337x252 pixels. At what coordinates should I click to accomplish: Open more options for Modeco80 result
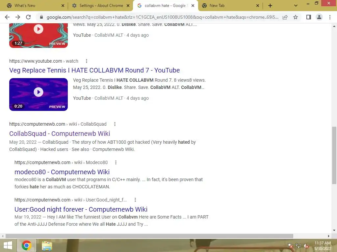coord(116,162)
